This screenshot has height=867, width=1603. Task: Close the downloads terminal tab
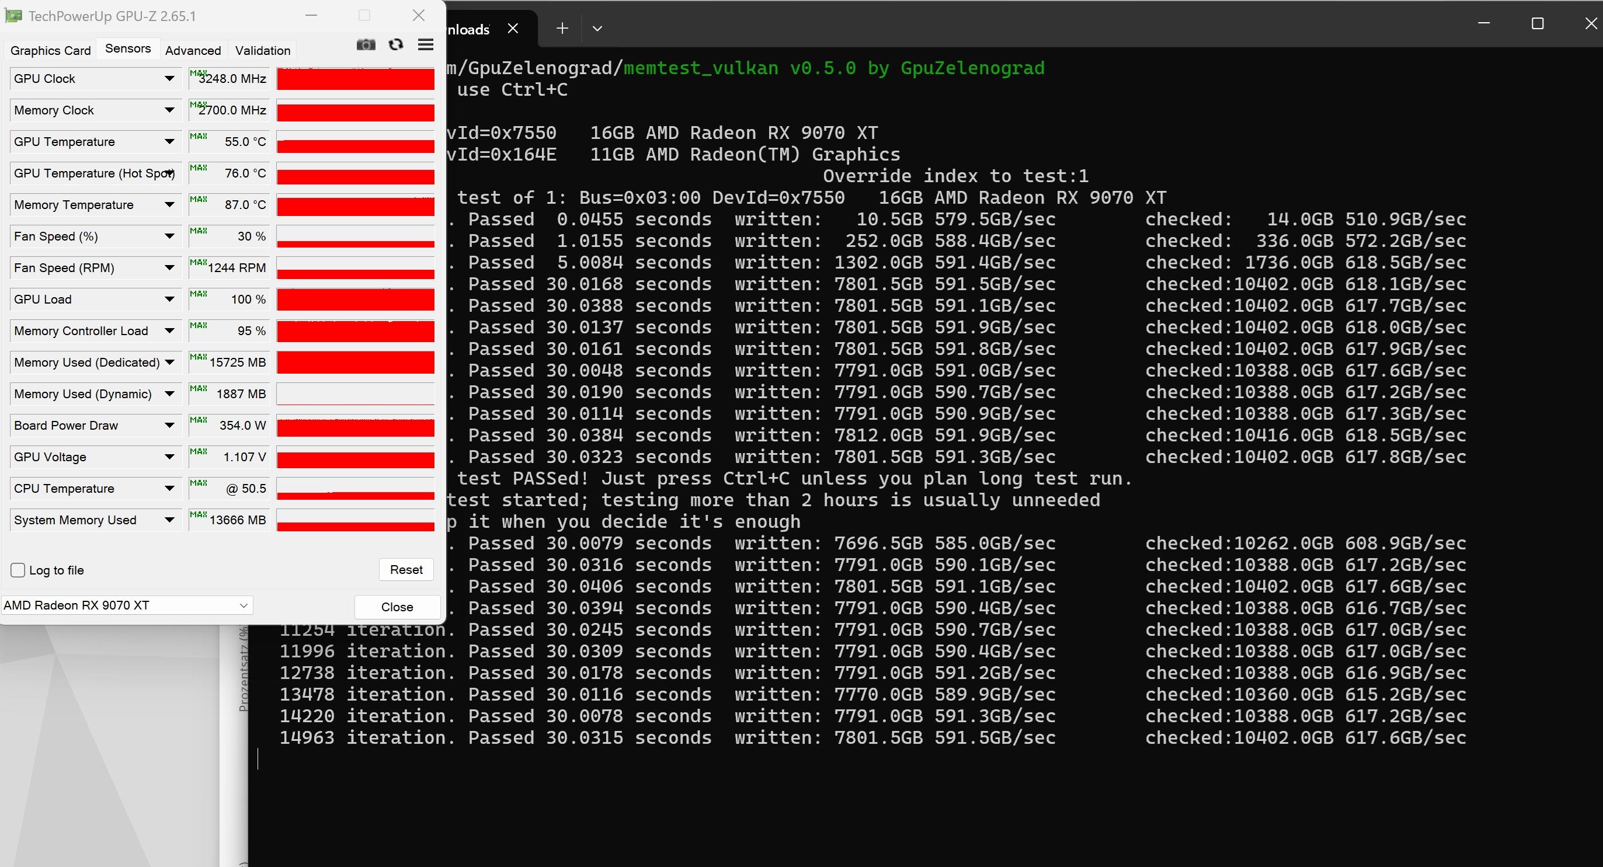513,29
